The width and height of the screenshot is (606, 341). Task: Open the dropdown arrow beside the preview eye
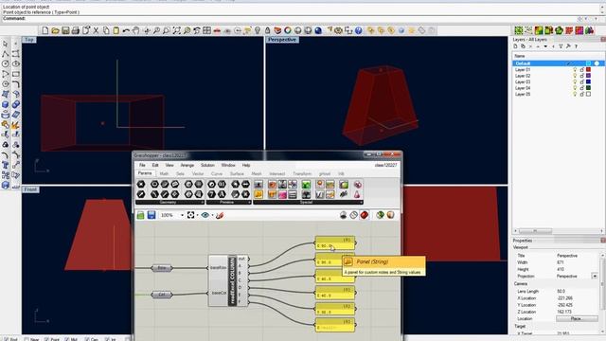coord(212,215)
